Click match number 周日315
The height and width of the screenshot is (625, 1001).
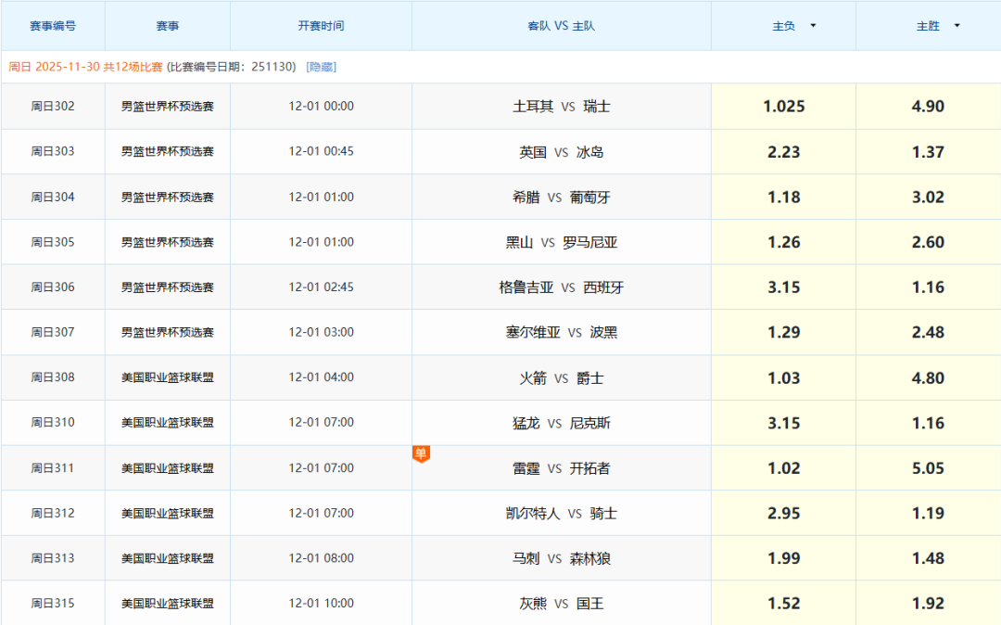[53, 603]
